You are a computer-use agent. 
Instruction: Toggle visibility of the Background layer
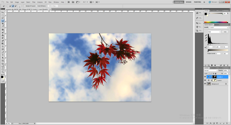point(205,84)
